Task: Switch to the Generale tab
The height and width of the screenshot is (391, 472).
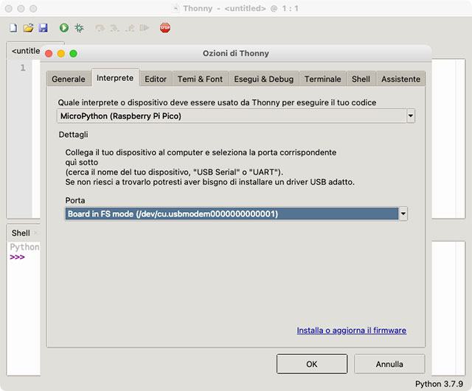Action: tap(69, 79)
